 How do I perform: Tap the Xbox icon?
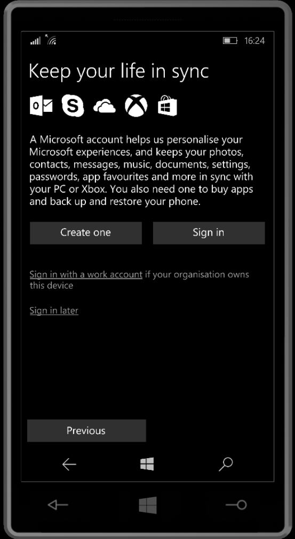pyautogui.click(x=136, y=105)
